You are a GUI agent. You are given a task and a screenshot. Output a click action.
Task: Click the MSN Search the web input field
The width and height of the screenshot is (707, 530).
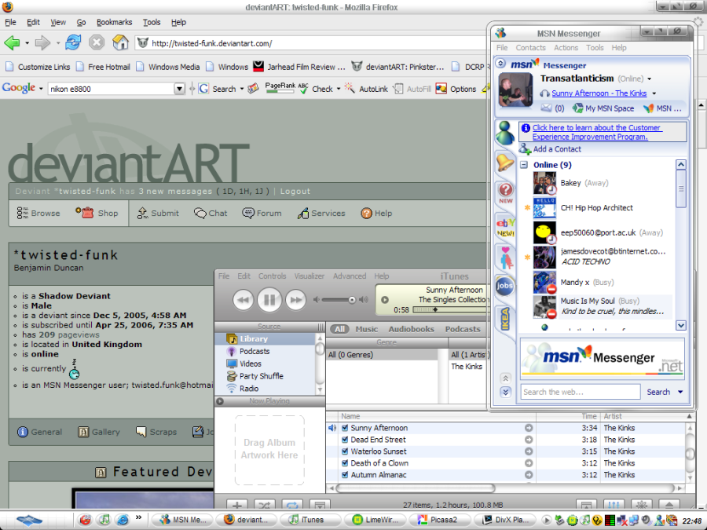point(581,392)
